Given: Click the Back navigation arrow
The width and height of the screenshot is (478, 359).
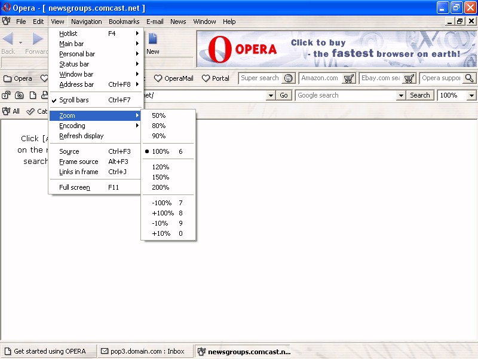Looking at the screenshot, I should [x=8, y=39].
